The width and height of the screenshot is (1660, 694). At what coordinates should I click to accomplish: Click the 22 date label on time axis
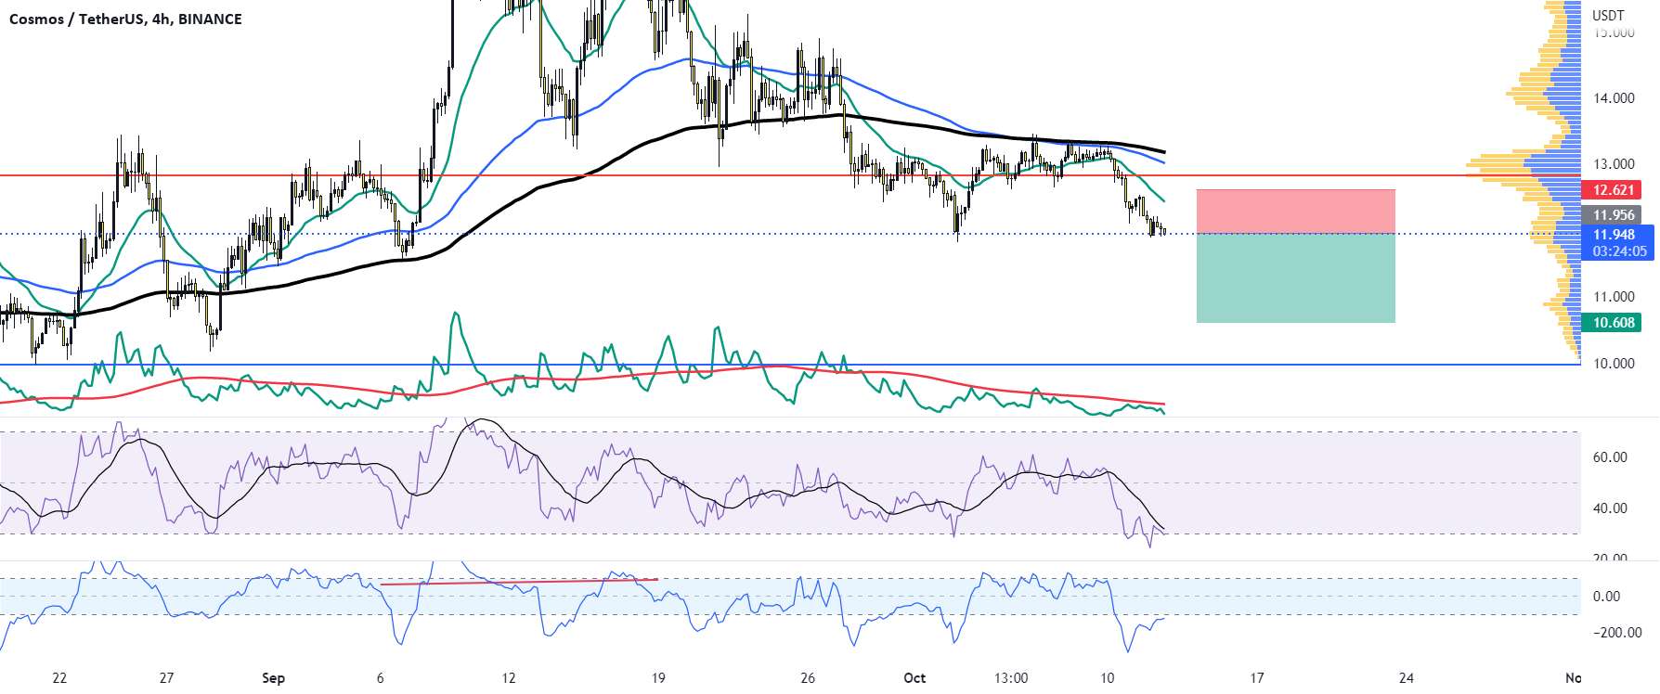[59, 678]
